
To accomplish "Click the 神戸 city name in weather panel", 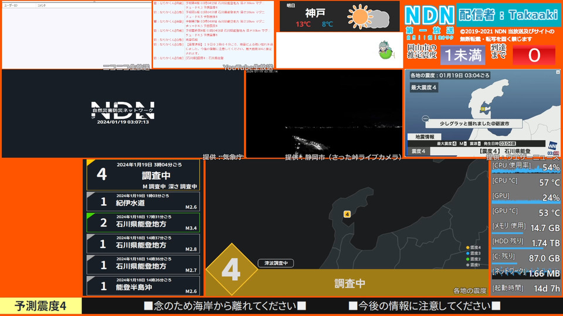I will click(x=315, y=13).
